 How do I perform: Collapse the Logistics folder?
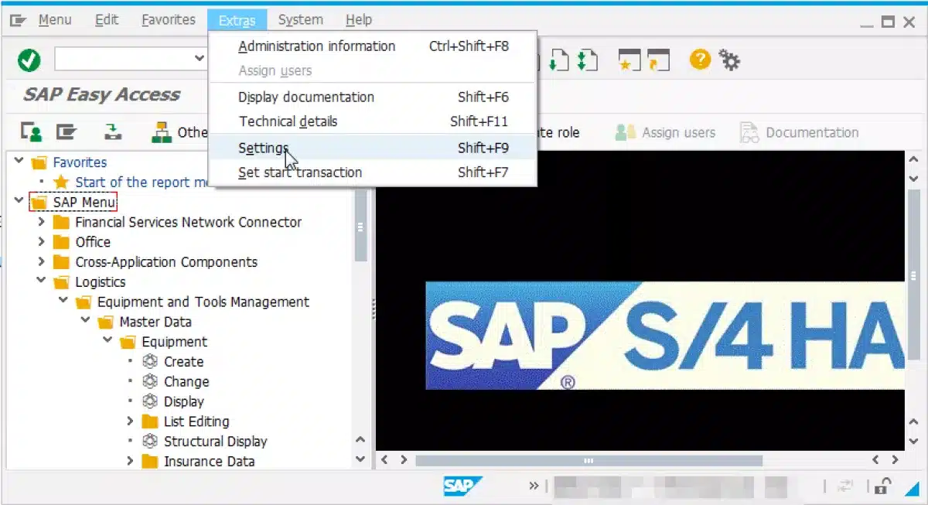point(42,282)
